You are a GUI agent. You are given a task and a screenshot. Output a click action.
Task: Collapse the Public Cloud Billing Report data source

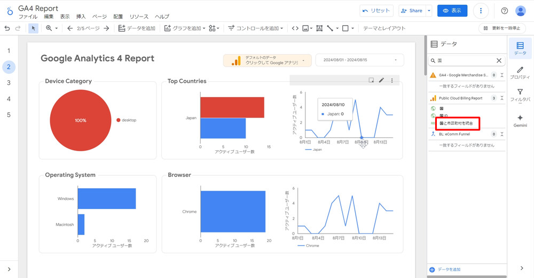click(x=502, y=98)
